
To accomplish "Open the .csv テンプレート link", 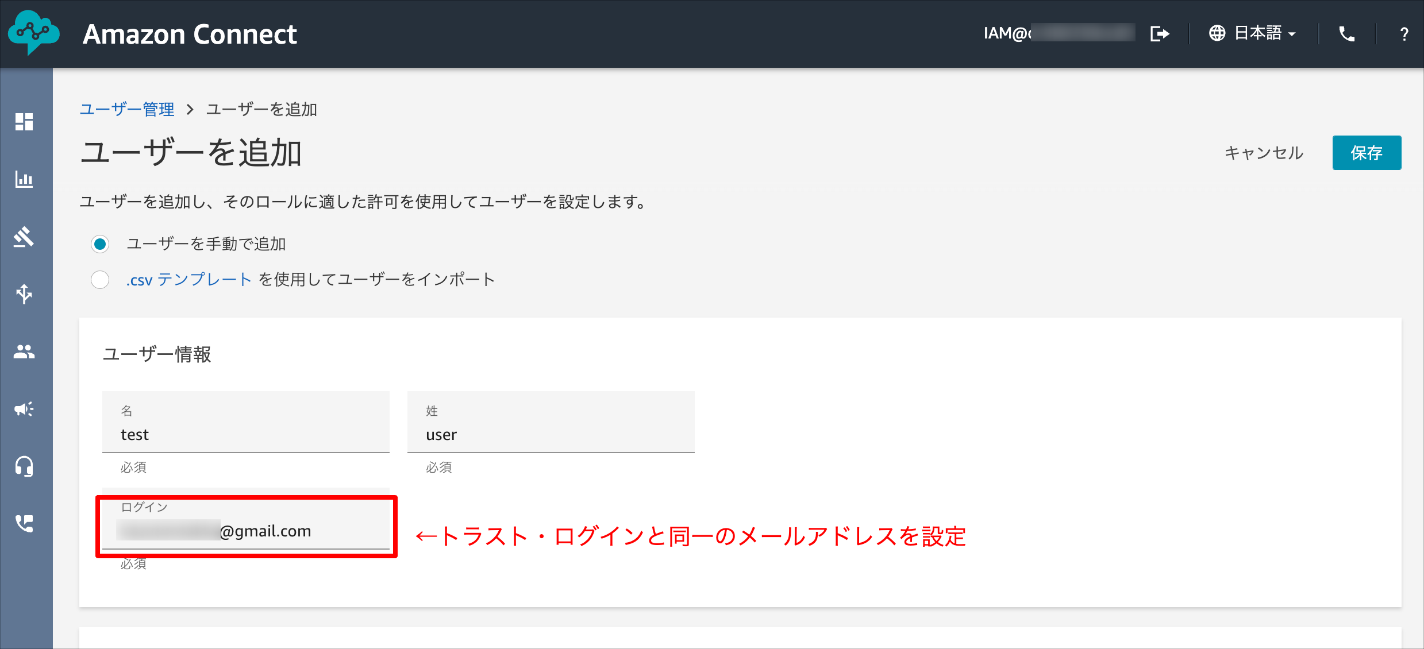I will [189, 280].
